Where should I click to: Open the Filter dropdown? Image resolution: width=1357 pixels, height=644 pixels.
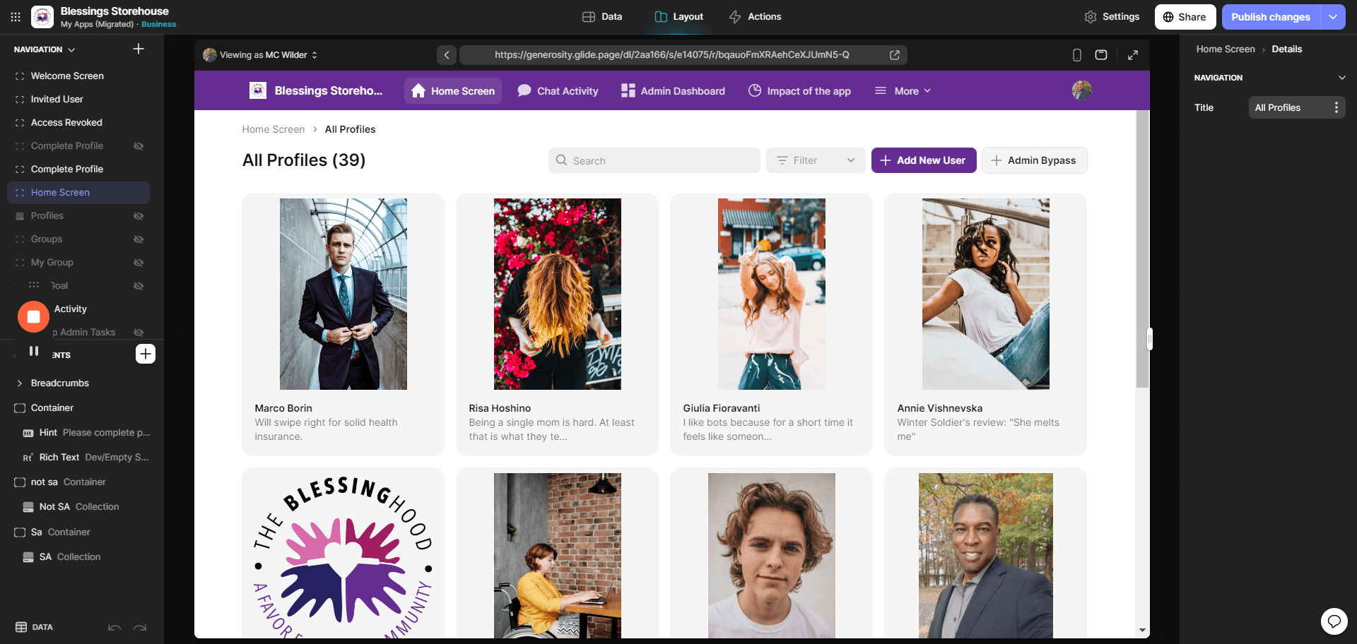pyautogui.click(x=816, y=160)
